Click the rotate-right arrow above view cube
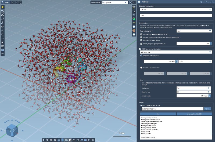Image resolution: width=215 pixels, height=142 pixels. (17, 121)
